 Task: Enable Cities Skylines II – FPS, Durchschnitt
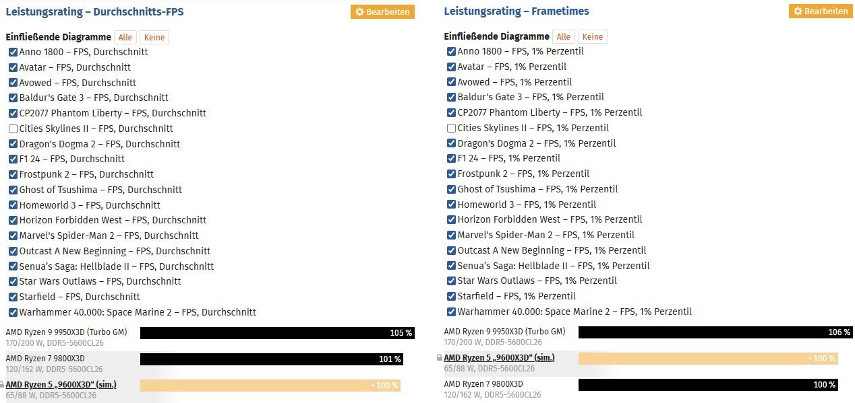point(13,129)
